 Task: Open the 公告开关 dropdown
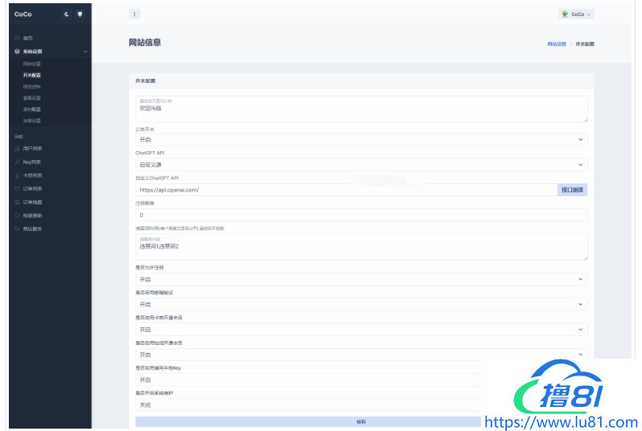coord(361,140)
